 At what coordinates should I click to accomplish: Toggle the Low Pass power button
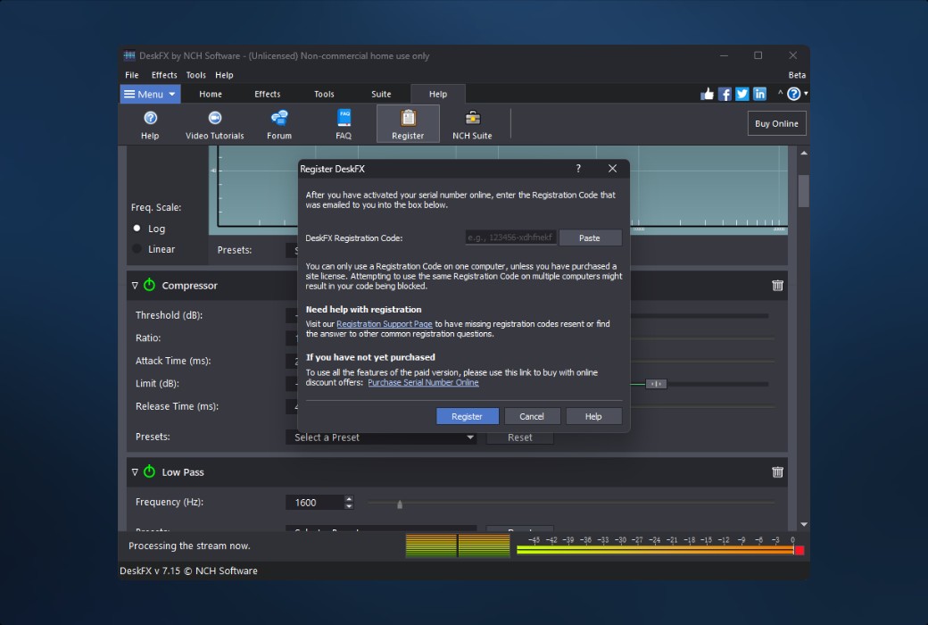click(x=147, y=471)
